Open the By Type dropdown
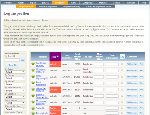The image size is (150, 115). [x=15, y=72]
